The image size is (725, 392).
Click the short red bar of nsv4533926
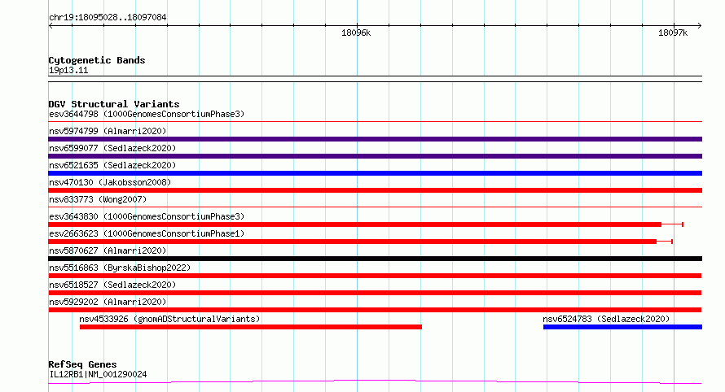point(251,327)
